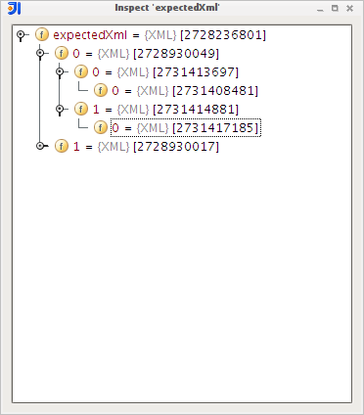Maximize the Inspect 'expectedXml' window
This screenshot has width=364, height=415.
coord(335,8)
